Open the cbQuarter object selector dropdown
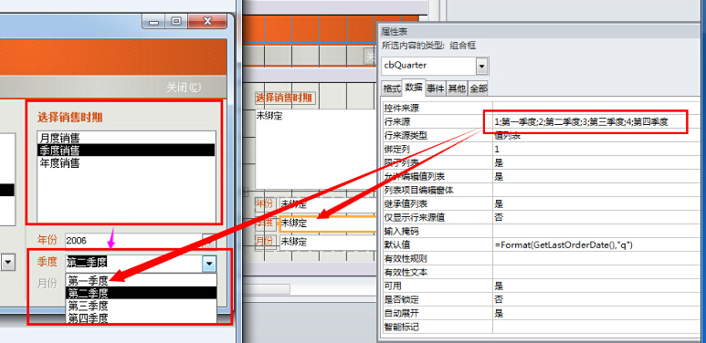 pyautogui.click(x=481, y=66)
